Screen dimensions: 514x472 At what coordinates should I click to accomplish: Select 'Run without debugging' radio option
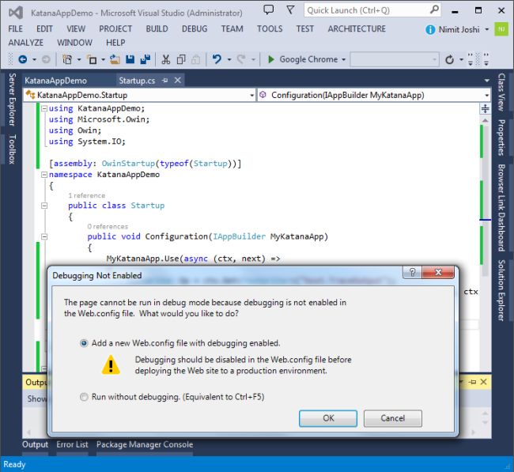tap(84, 397)
